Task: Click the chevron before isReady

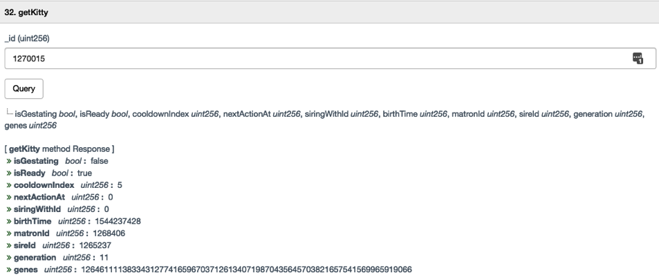Action: [x=8, y=172]
